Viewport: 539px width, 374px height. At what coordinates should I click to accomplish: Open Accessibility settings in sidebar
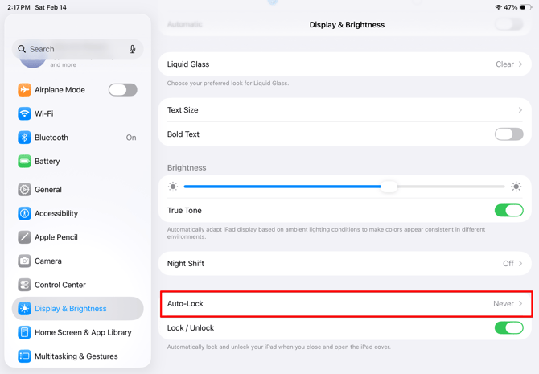click(x=78, y=213)
